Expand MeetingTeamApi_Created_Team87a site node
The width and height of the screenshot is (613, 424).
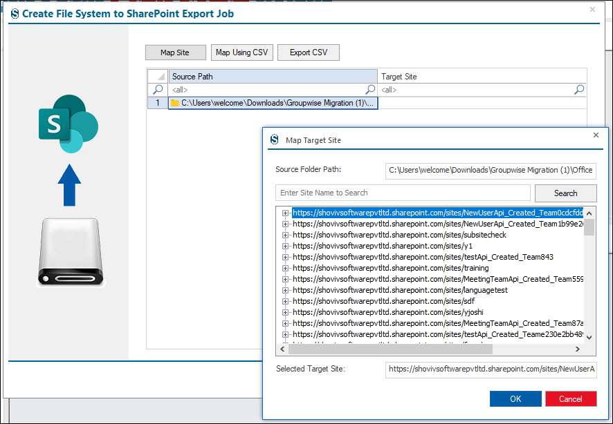pos(285,323)
